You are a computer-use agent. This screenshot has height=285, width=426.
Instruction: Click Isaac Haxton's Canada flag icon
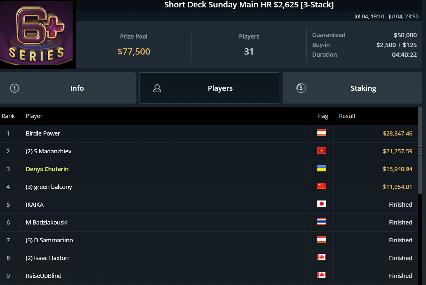(x=321, y=257)
